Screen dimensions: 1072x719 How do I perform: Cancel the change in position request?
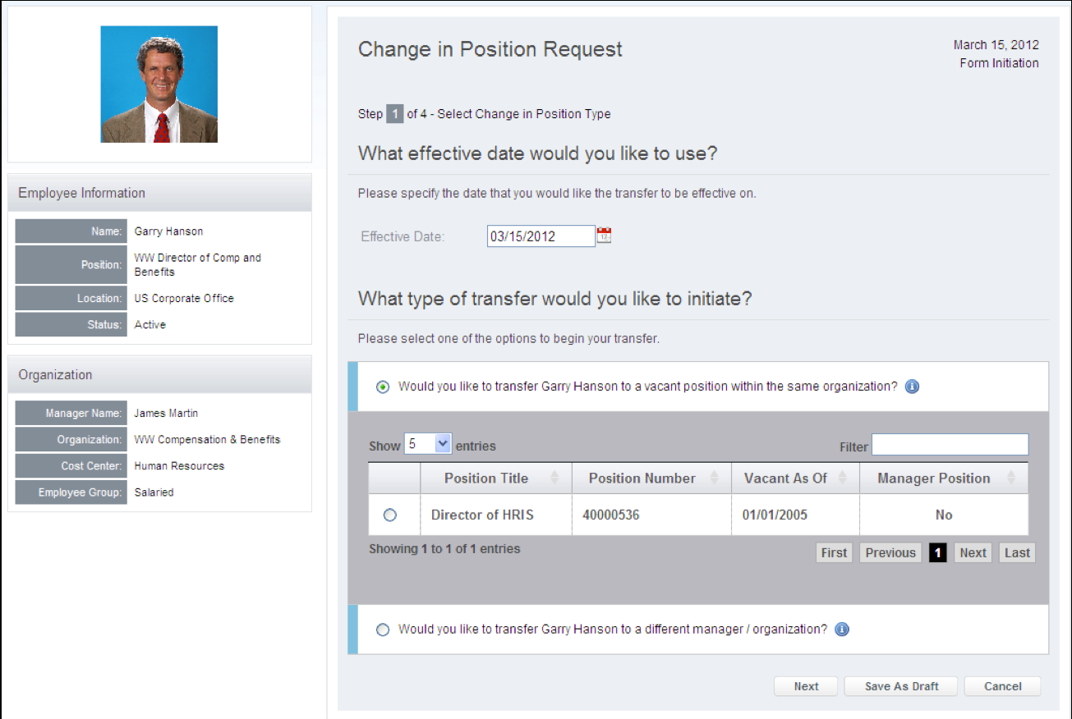coord(1002,686)
